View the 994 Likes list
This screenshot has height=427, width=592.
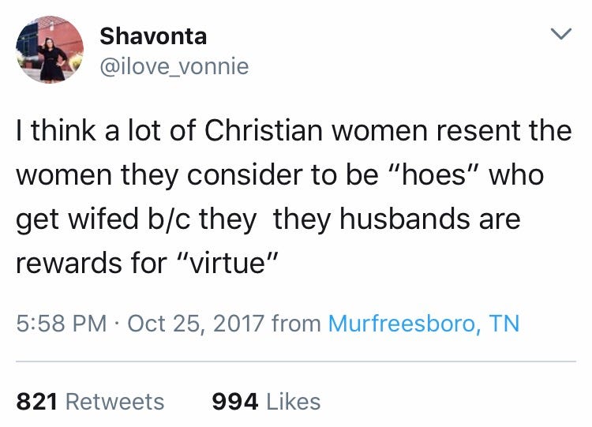(x=266, y=401)
